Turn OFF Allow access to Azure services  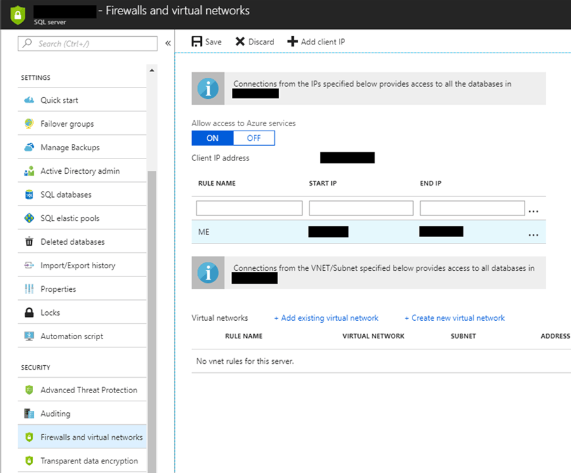click(254, 138)
